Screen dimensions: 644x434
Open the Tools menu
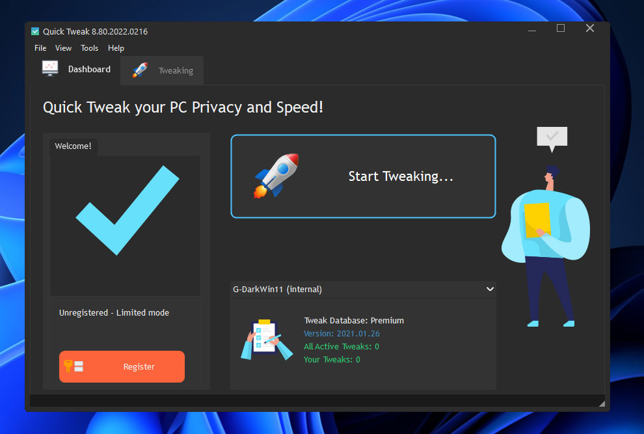[90, 48]
